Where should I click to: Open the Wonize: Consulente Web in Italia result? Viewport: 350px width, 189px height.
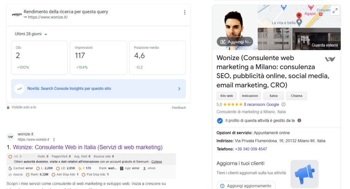88,147
